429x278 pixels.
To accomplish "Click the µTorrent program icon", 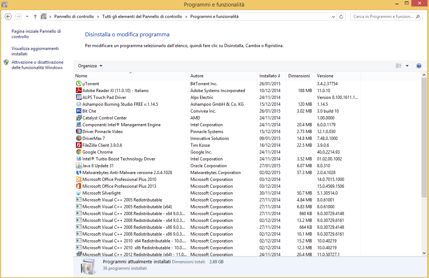I will click(x=78, y=84).
